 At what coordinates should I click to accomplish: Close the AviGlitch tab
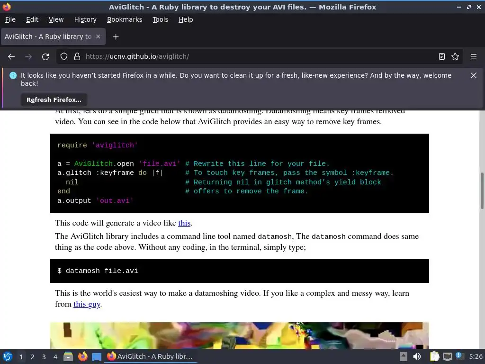98,36
